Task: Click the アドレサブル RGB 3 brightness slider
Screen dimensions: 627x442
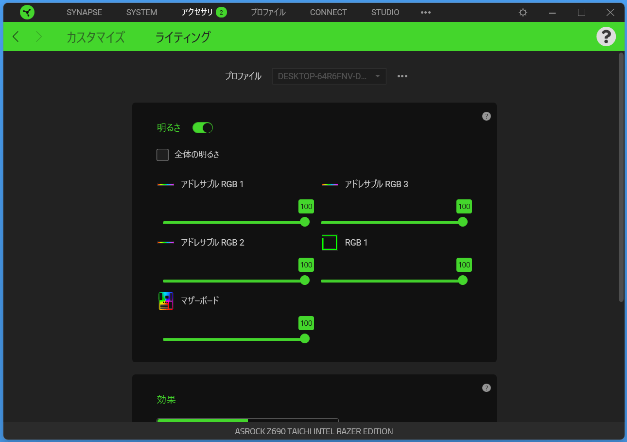Action: [x=394, y=222]
